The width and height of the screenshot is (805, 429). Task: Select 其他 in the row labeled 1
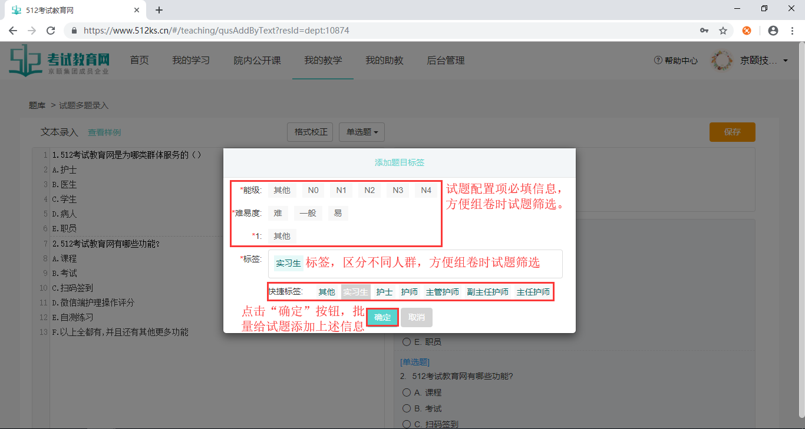pyautogui.click(x=282, y=236)
